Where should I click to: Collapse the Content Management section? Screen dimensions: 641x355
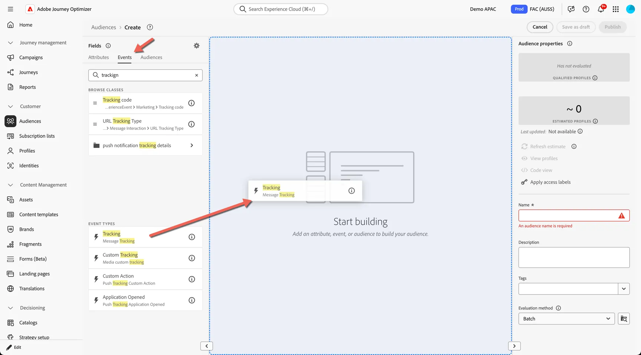click(10, 185)
